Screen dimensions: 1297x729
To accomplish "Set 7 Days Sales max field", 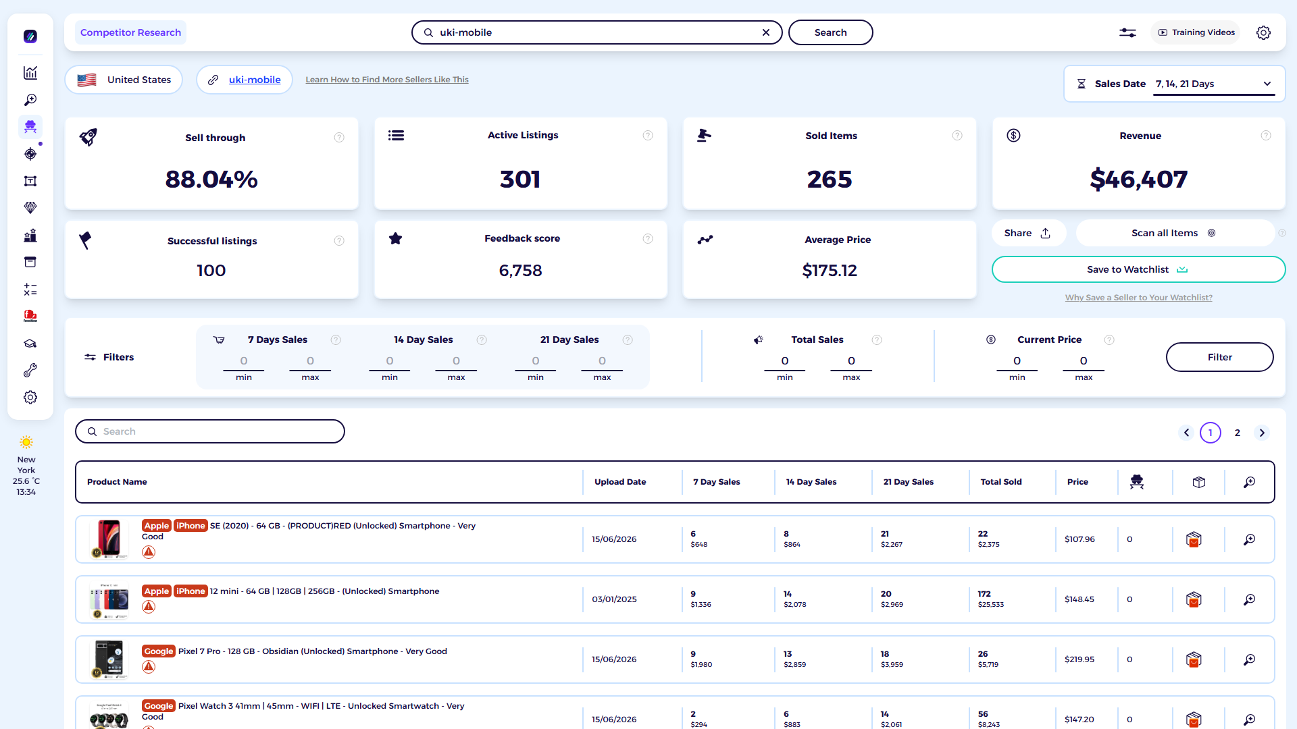I will (310, 361).
